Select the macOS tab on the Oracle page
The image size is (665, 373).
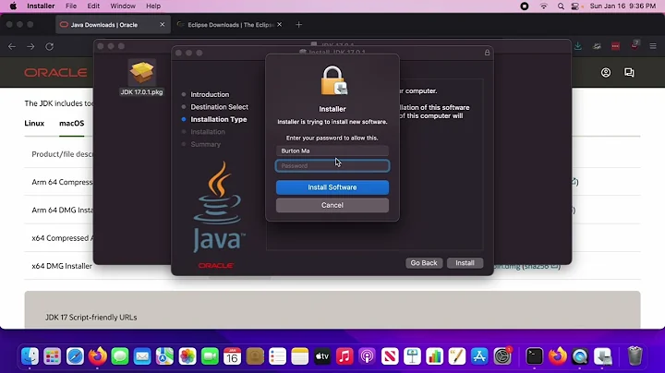(x=72, y=124)
